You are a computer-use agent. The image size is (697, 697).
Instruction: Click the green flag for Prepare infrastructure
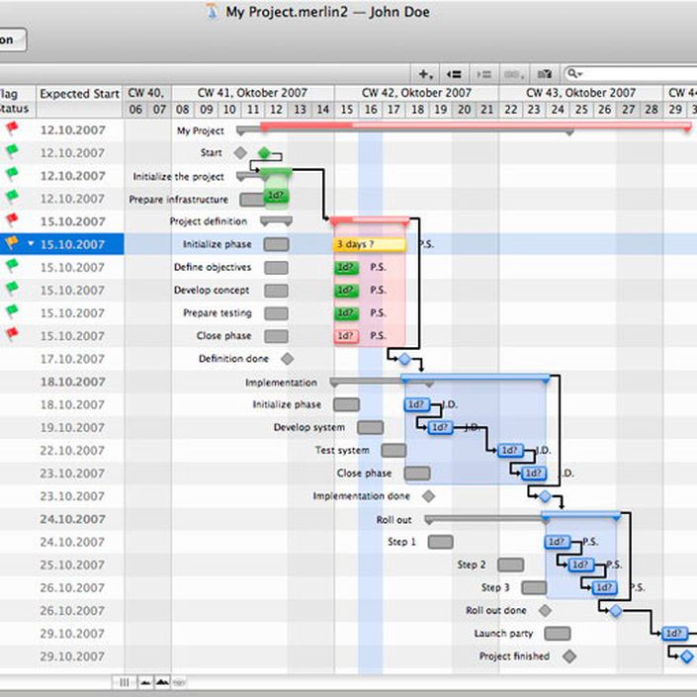pos(12,197)
